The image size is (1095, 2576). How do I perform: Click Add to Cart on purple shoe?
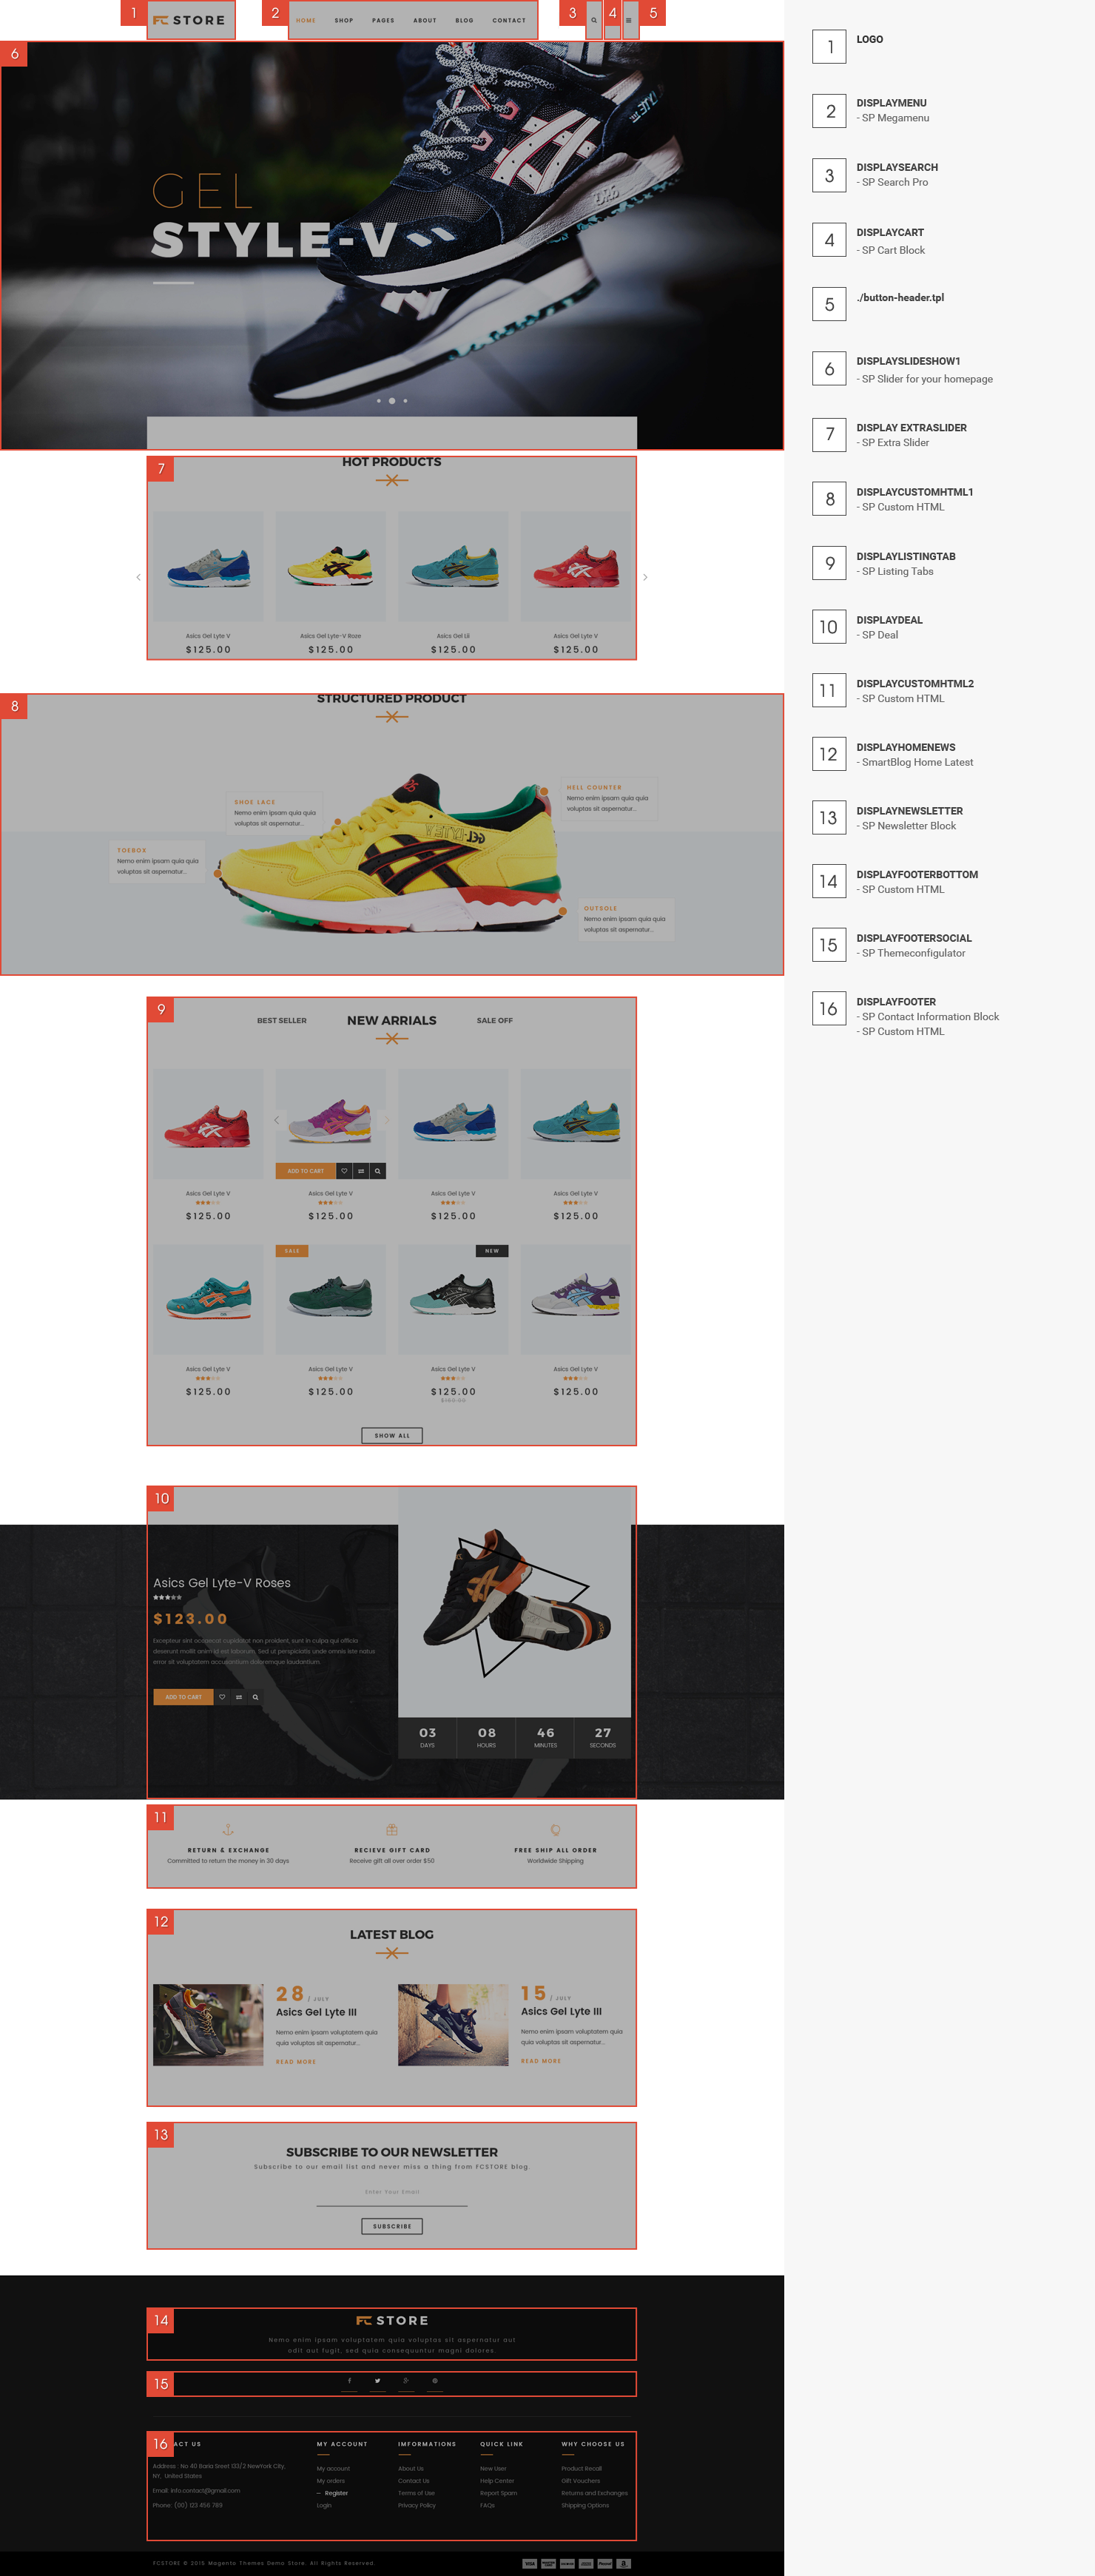pos(305,1171)
